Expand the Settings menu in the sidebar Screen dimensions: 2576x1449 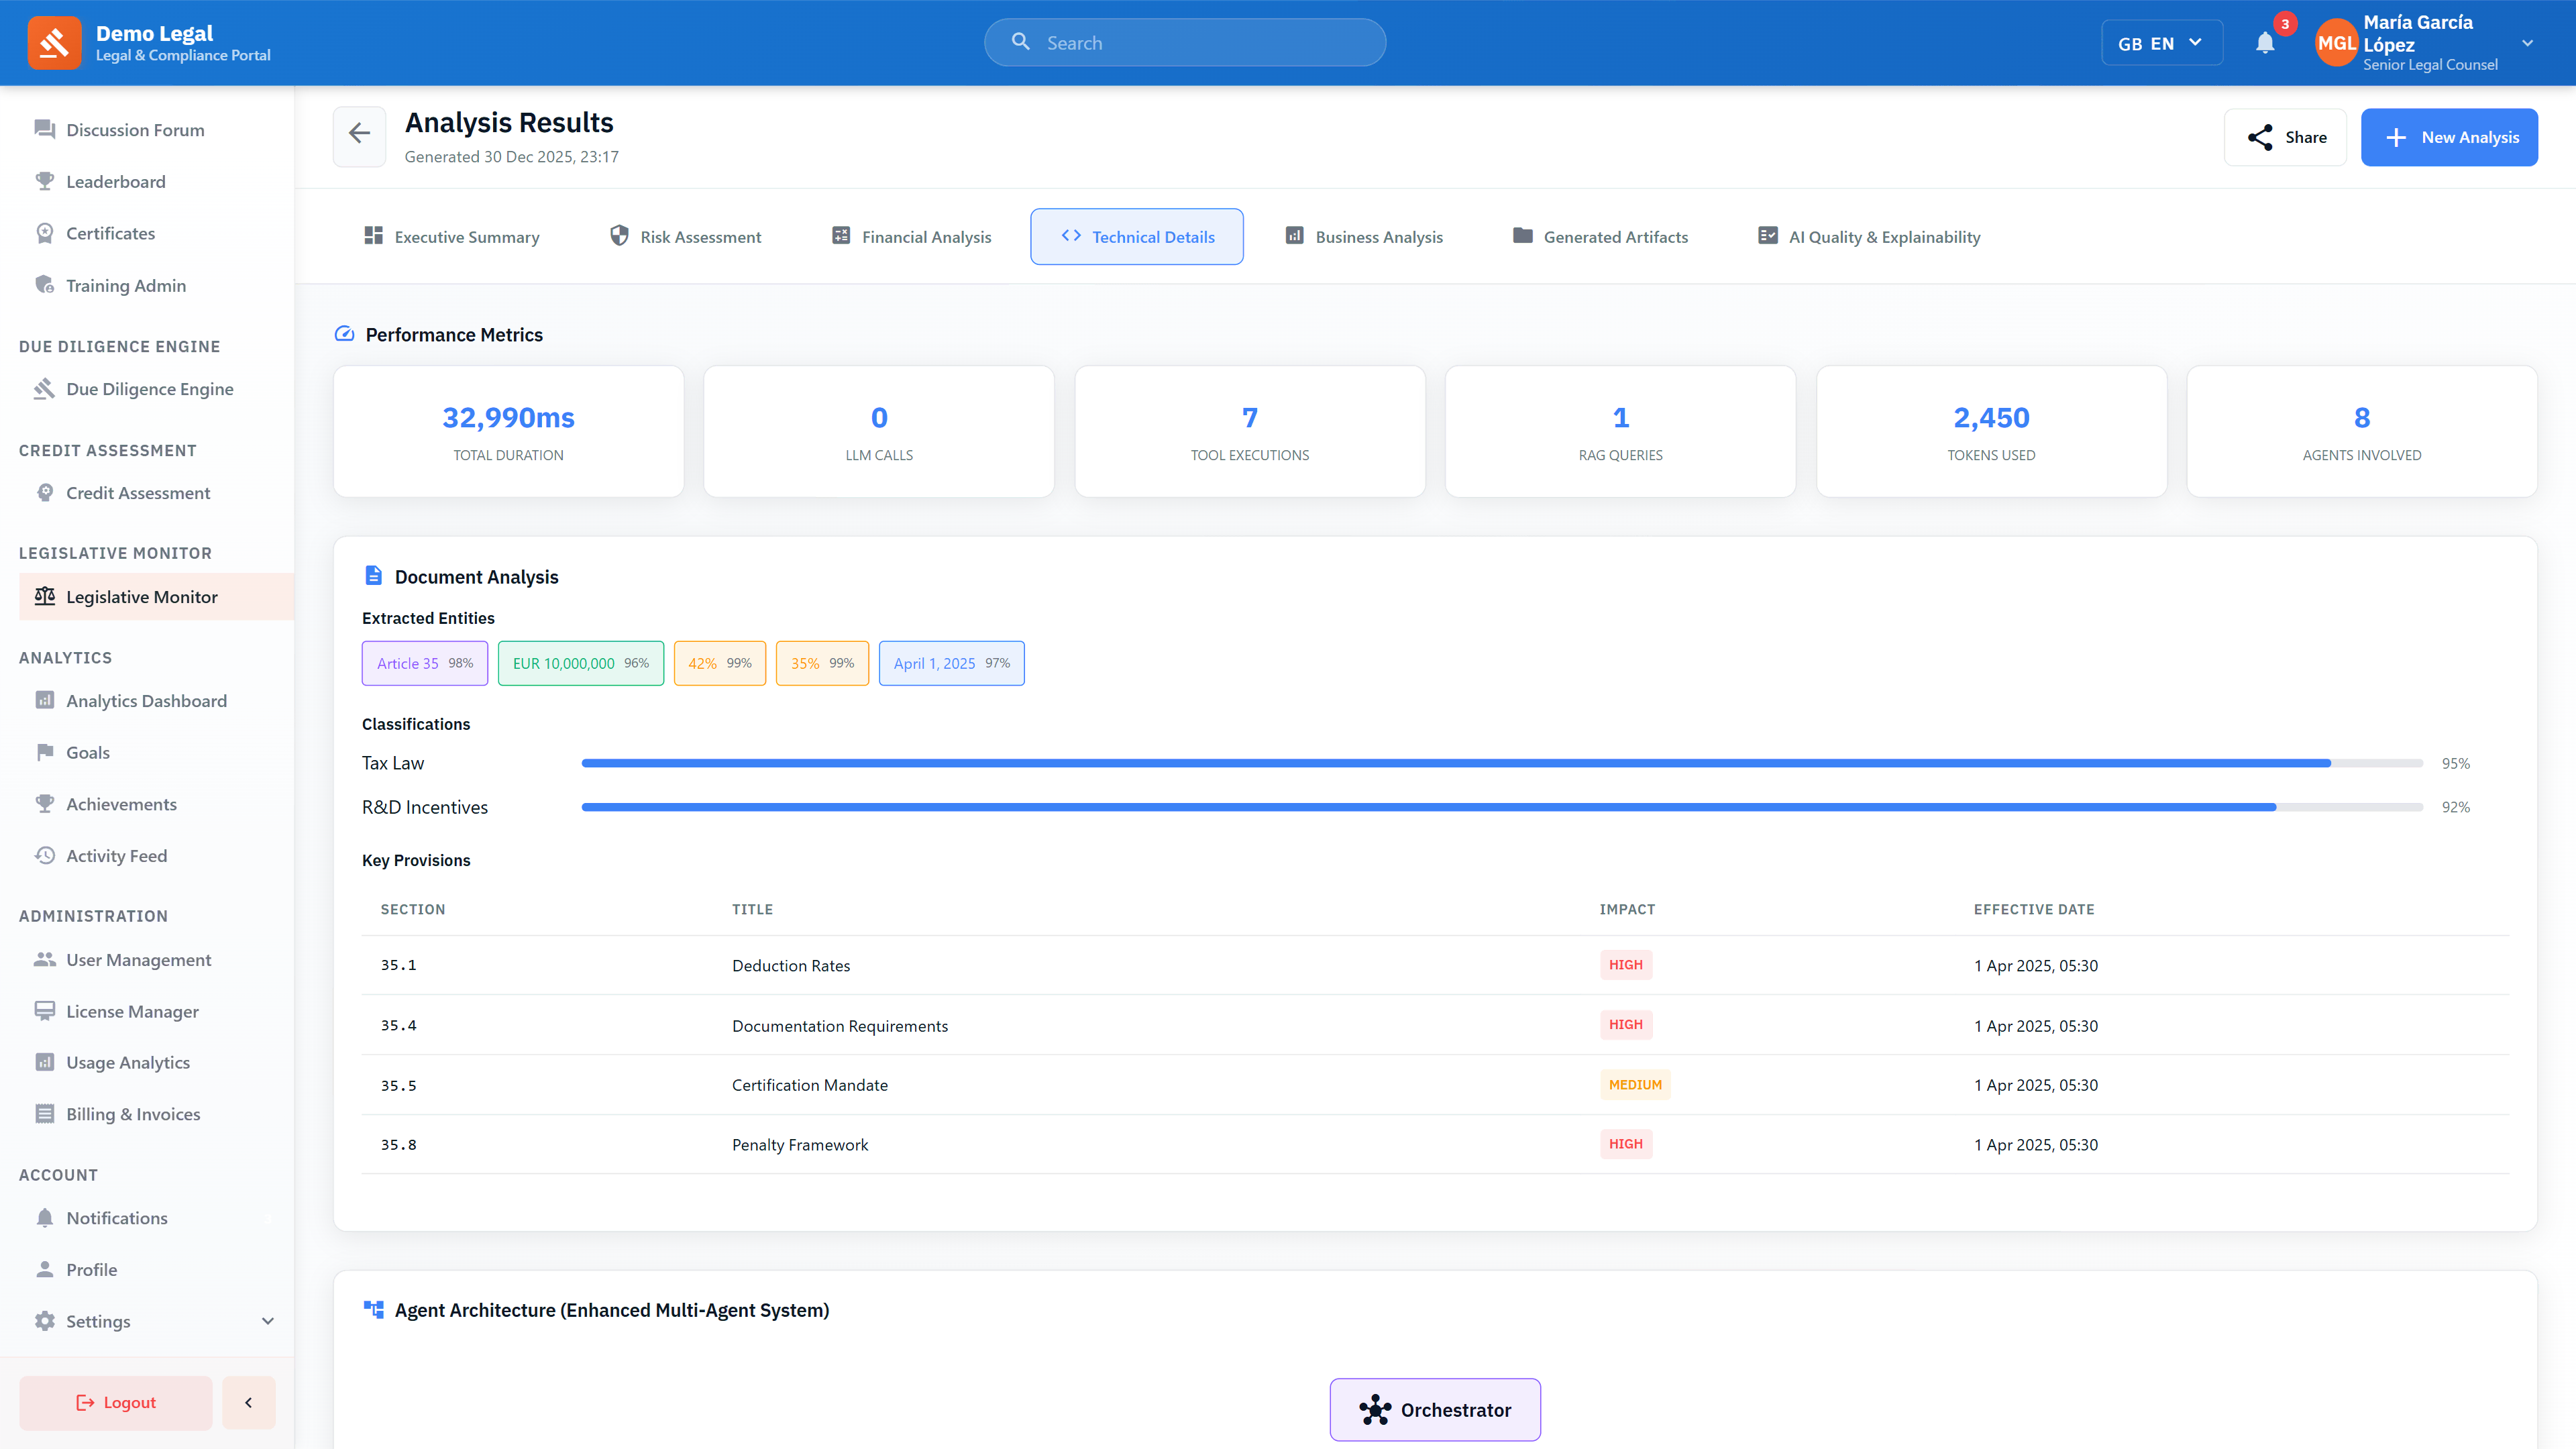97,1321
